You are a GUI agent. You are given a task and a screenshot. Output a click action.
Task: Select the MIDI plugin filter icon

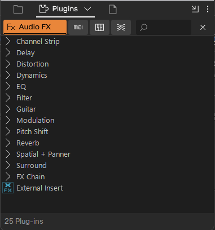[78, 28]
